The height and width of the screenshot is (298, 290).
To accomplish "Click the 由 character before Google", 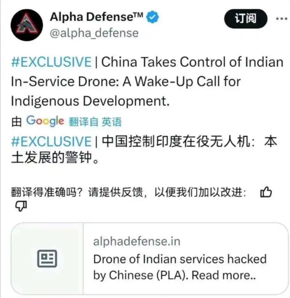I will (16, 122).
